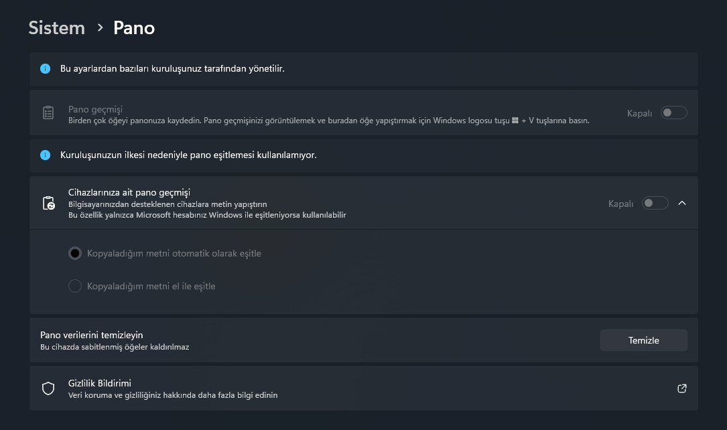Viewport: 727px width, 430px height.
Task: Click the info icon beside pano eşitlemesi notice
Action: (x=46, y=155)
